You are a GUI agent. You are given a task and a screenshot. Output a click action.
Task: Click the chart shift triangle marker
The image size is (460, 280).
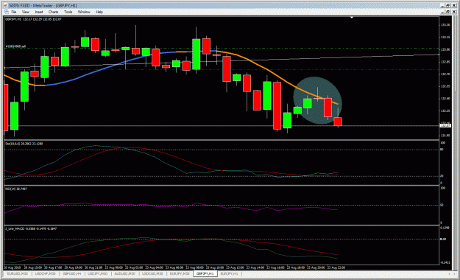pyautogui.click(x=352, y=18)
